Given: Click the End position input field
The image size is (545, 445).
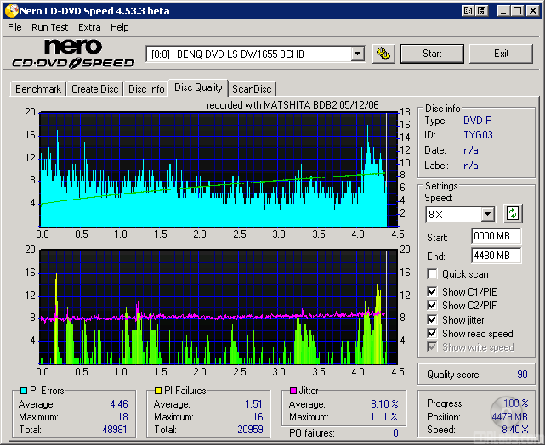Looking at the screenshot, I should click(495, 256).
